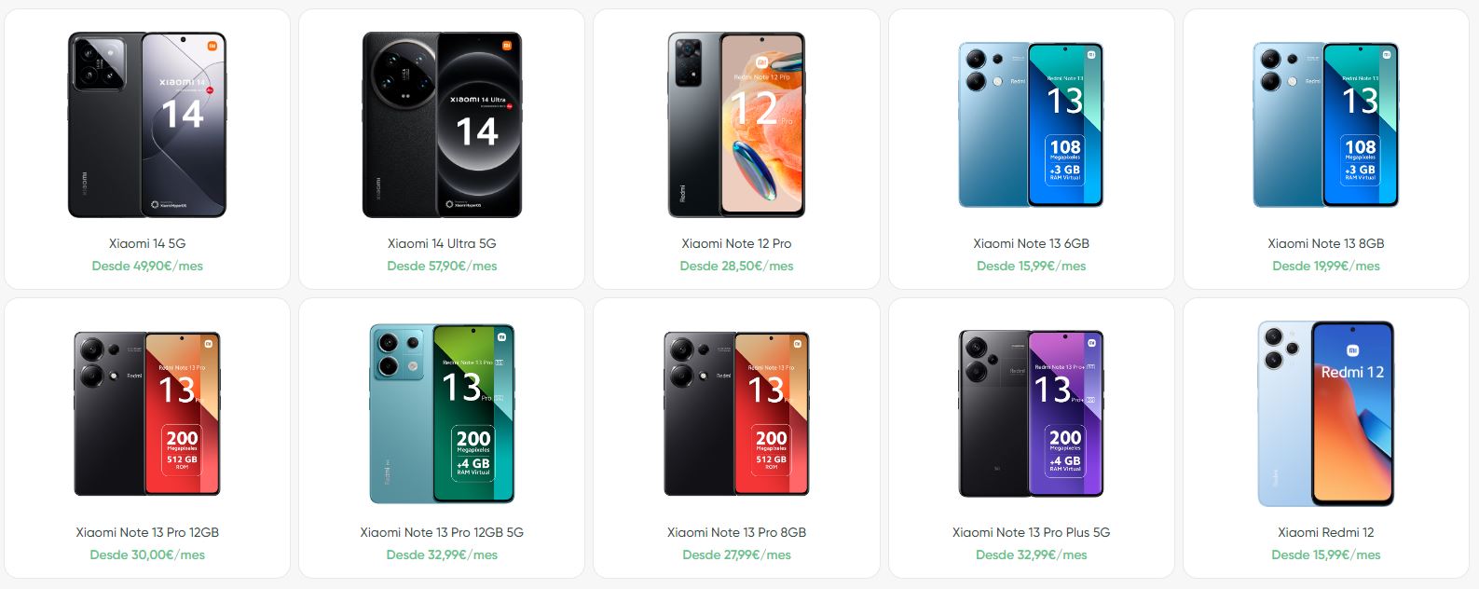Click the Desde 57,90€/mes price label
This screenshot has width=1479, height=589.
442,266
